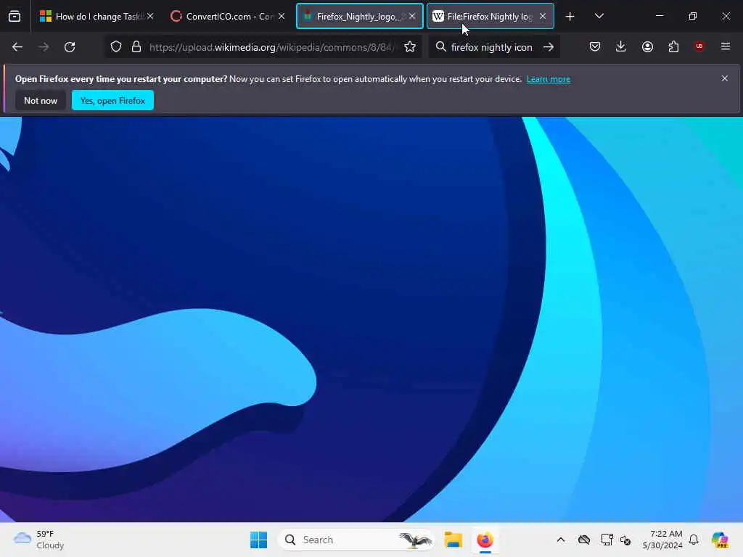Open the 'Learn more' link
Image resolution: width=743 pixels, height=557 pixels.
(x=549, y=79)
